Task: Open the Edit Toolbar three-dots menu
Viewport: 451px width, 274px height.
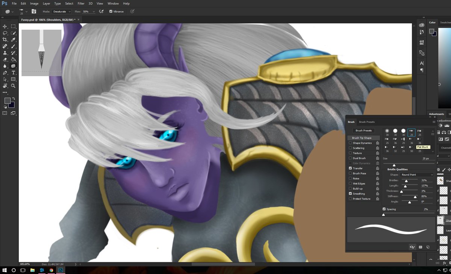Action: point(5,92)
